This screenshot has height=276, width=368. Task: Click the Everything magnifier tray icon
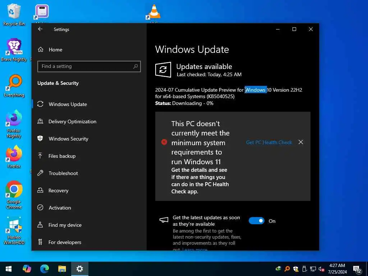[x=287, y=269]
